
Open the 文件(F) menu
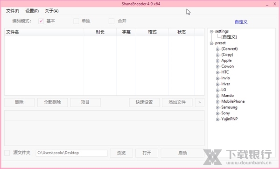[x=13, y=11]
